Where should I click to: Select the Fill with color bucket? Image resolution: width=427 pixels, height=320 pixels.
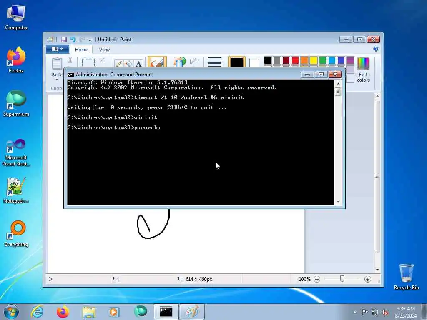click(128, 63)
